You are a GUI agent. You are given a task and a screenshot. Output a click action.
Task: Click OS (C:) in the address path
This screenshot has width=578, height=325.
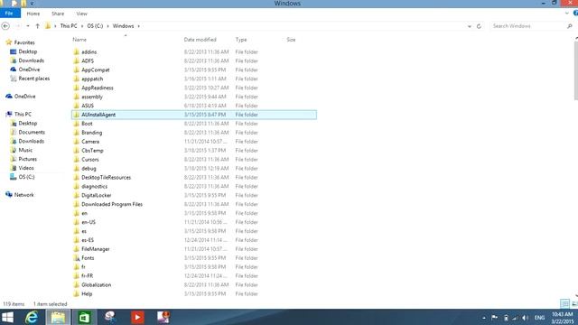point(95,26)
